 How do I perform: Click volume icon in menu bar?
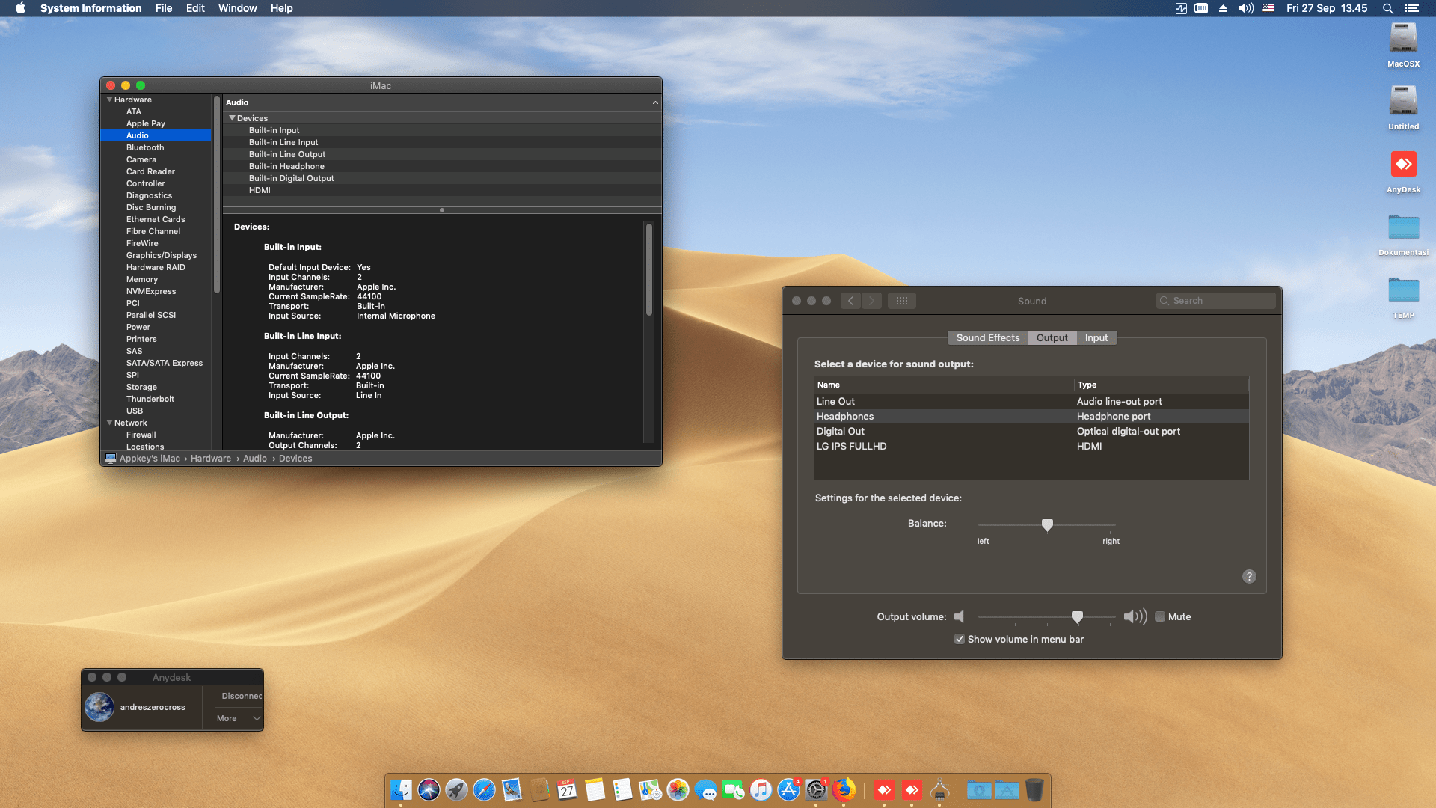(x=1245, y=8)
